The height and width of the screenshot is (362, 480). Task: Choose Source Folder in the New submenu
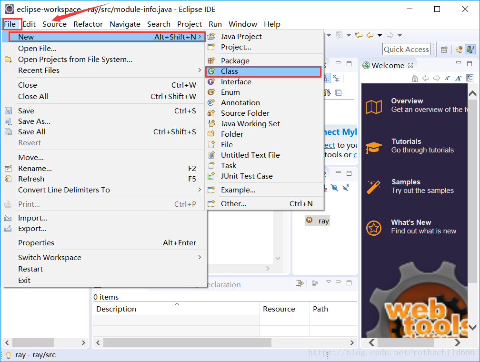(x=264, y=113)
